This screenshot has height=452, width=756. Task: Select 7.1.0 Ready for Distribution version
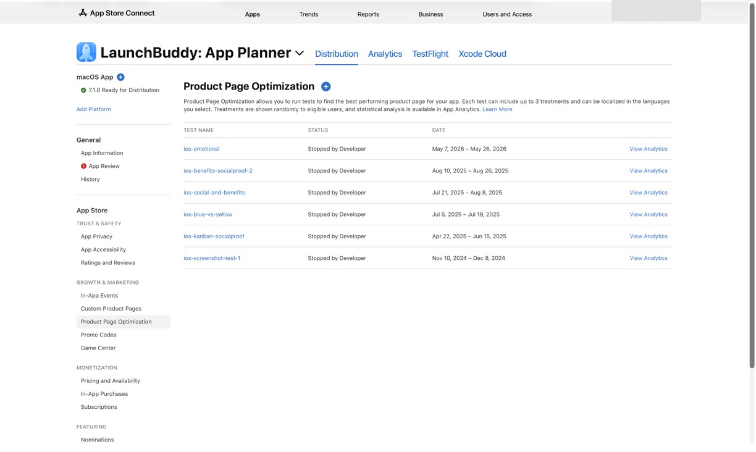click(x=124, y=90)
